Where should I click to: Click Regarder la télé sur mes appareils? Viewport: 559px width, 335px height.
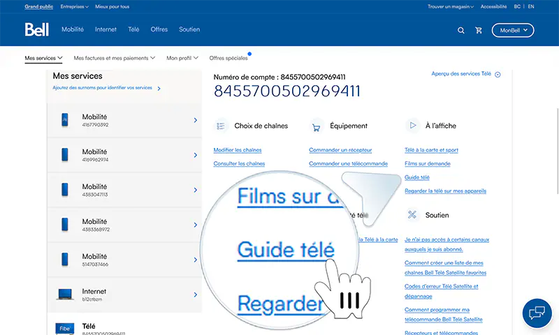click(x=446, y=191)
